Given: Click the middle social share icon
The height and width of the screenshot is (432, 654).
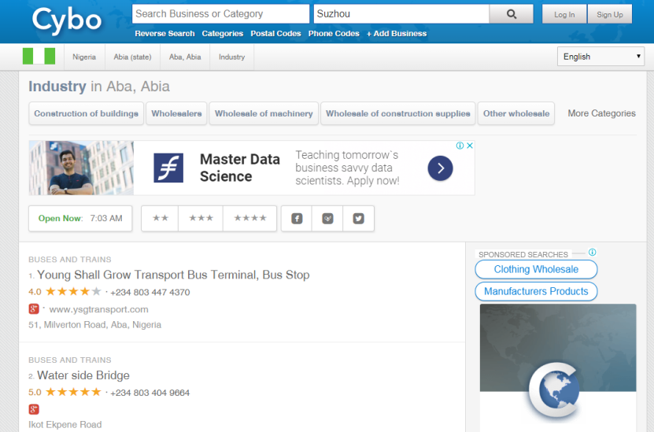Looking at the screenshot, I should (x=327, y=219).
